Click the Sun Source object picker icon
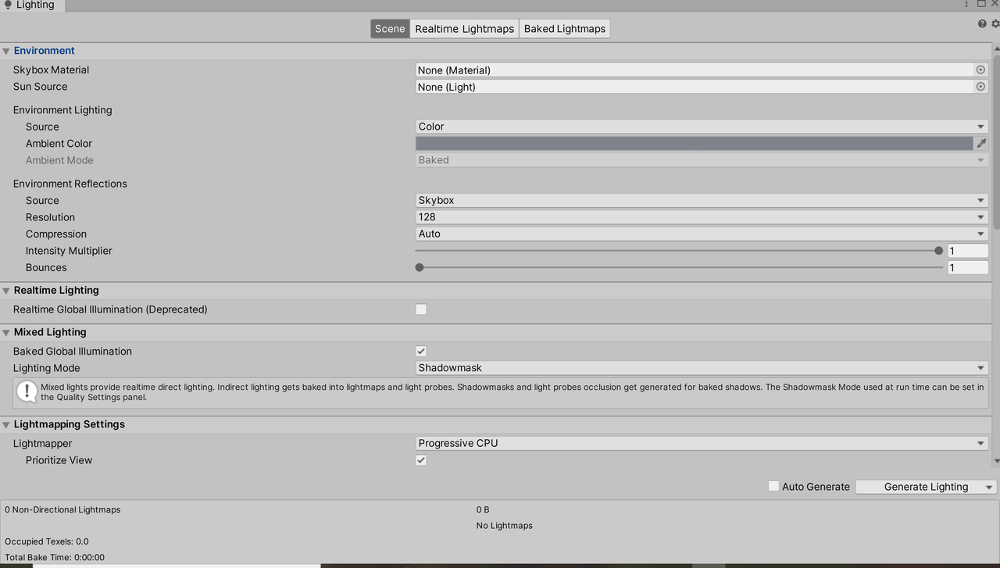1000x568 pixels. pyautogui.click(x=980, y=87)
